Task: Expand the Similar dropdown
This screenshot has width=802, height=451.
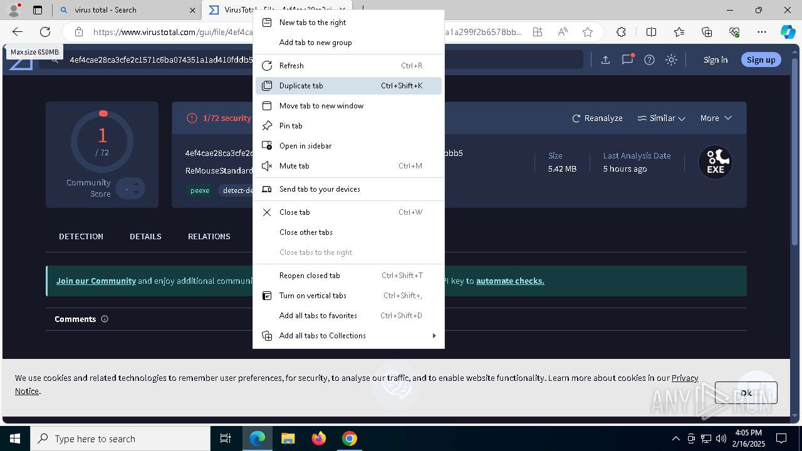Action: click(661, 118)
